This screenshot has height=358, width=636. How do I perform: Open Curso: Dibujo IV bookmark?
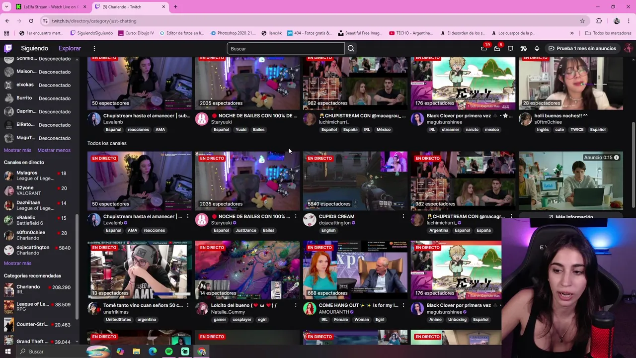[x=136, y=33]
